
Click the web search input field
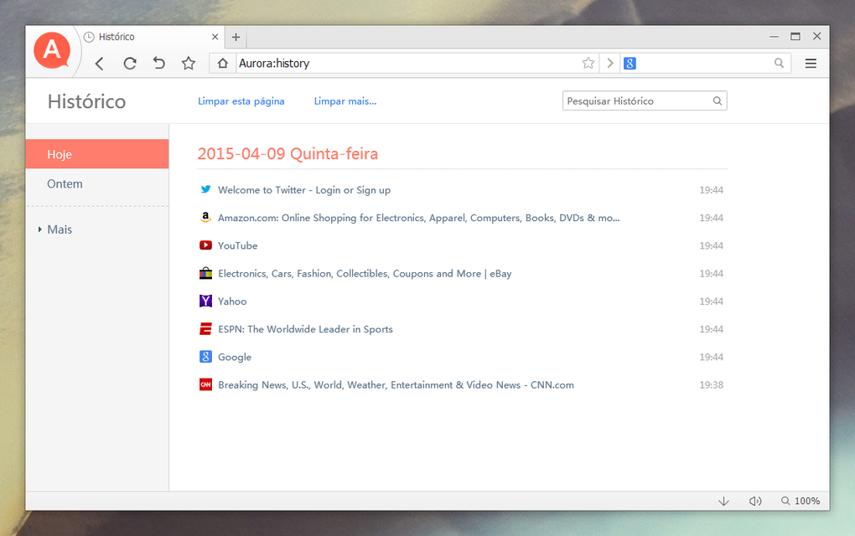coord(704,63)
